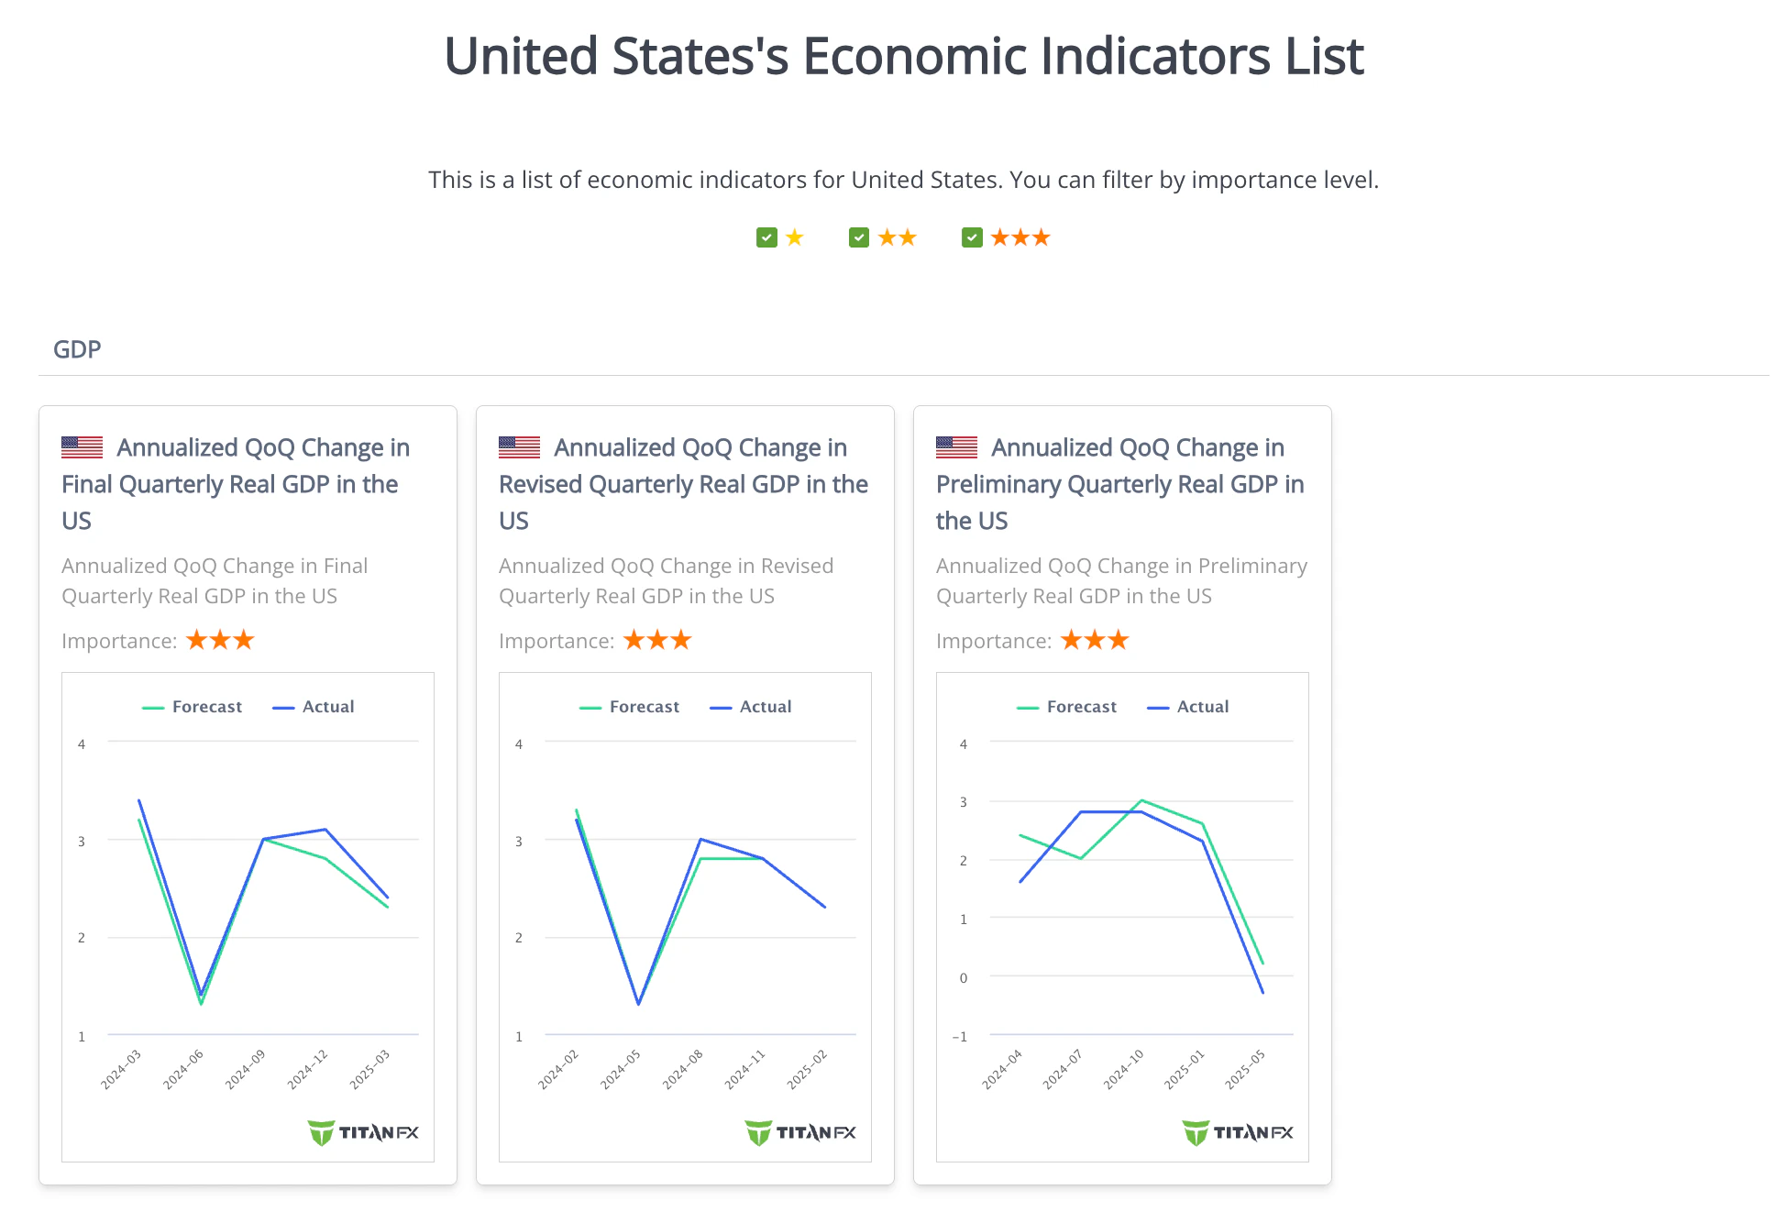Open the Revised Quarterly Real GDP card title link
Screen dimensions: 1786x1223
(682, 483)
